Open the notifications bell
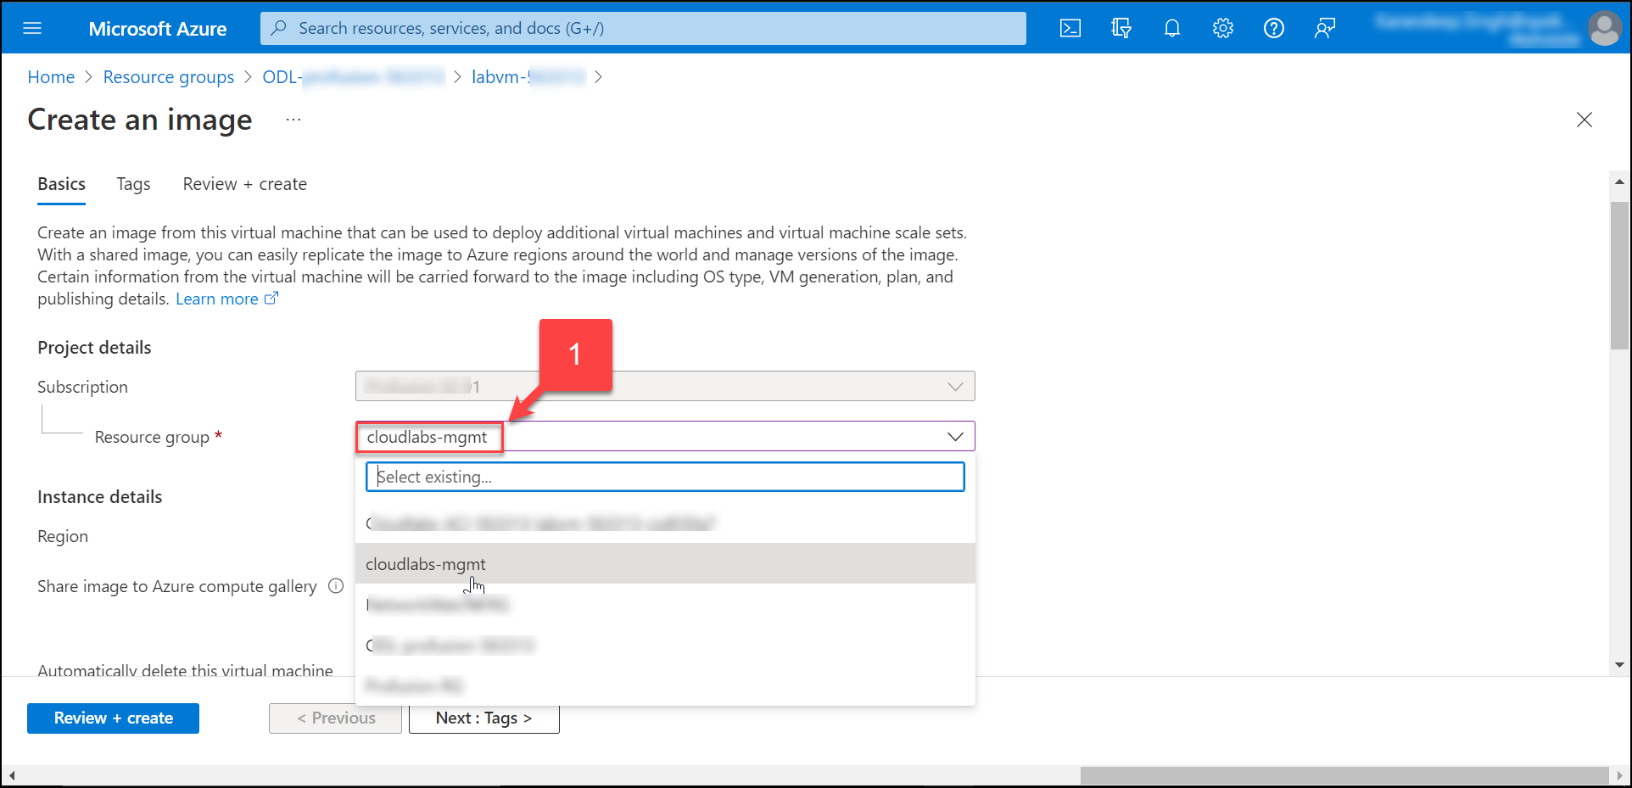Screen dimensions: 1632x788 [1172, 28]
